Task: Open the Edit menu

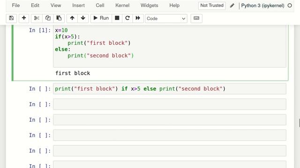Action: pyautogui.click(x=35, y=6)
